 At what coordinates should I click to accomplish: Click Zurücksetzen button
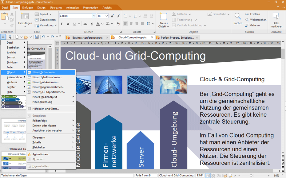[x=45, y=20]
